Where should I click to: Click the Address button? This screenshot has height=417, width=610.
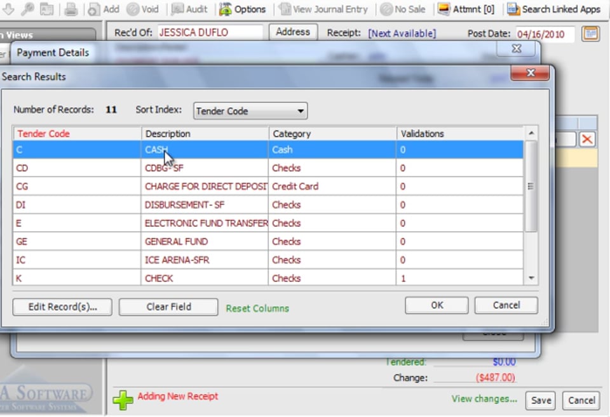pyautogui.click(x=293, y=32)
